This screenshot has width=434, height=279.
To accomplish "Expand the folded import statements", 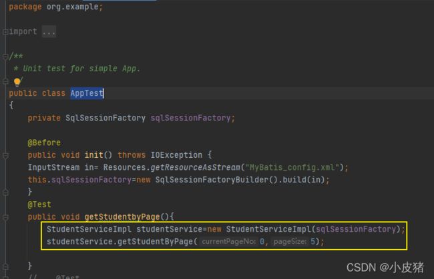I will click(x=5, y=32).
